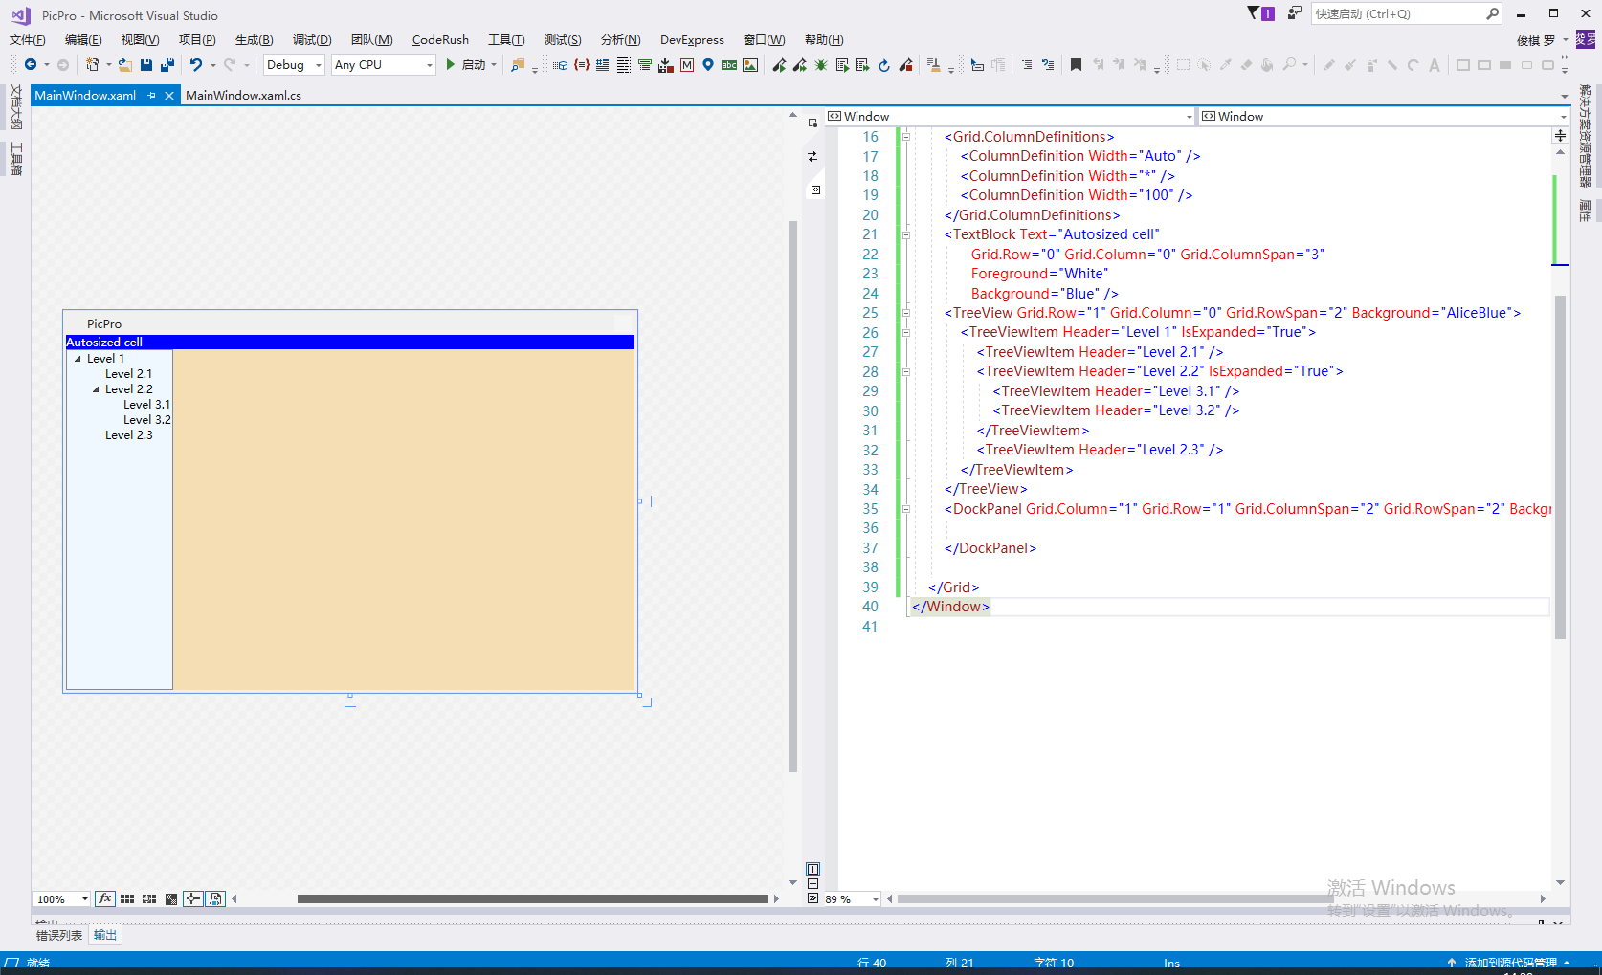This screenshot has height=975, width=1602.
Task: Click the picture image toolbar icon
Action: coord(750,65)
